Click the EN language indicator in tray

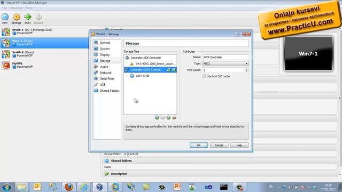(x=271, y=187)
